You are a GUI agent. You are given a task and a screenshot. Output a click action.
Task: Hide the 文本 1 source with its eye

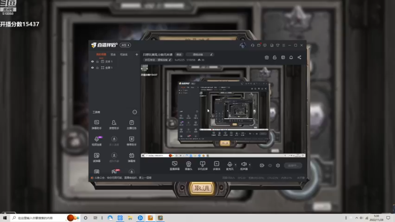pos(92,61)
